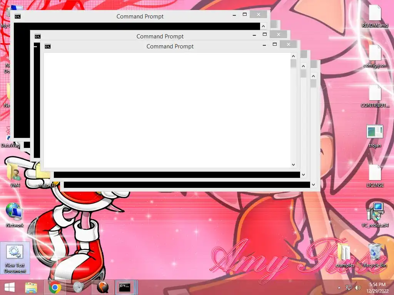
Task: Open system menu icon of rearmost Command Prompt
Action: click(x=18, y=17)
